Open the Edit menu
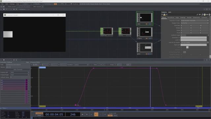Screen dimensions: 211x119 click(x=7, y=4)
